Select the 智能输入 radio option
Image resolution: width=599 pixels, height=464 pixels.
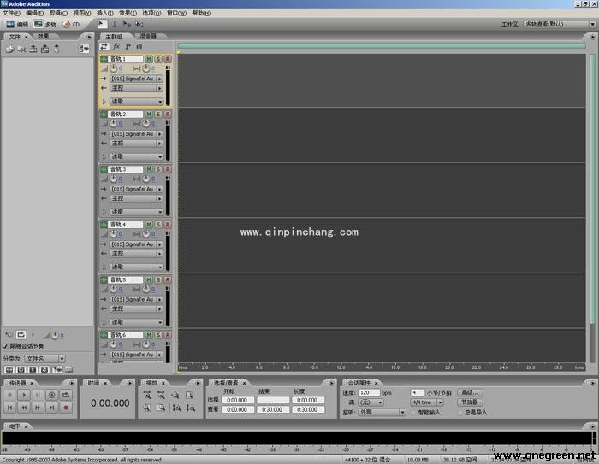(x=414, y=413)
